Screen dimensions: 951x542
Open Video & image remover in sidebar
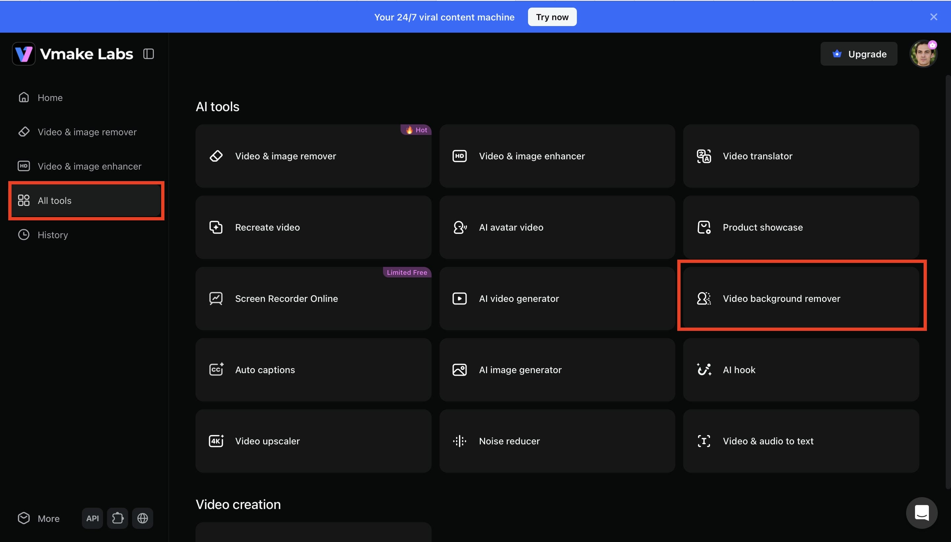[86, 132]
